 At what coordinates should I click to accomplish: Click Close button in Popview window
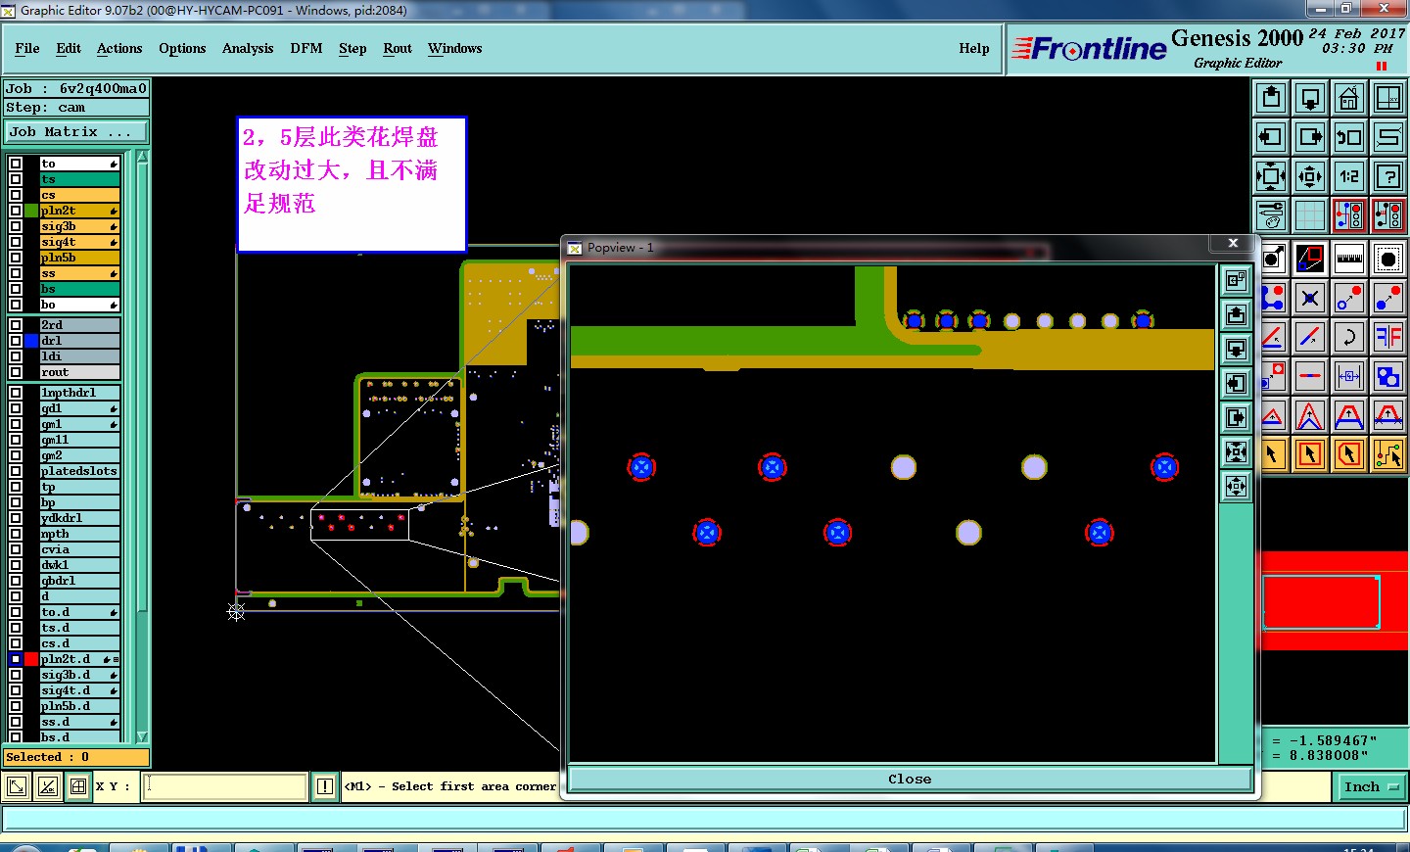[x=910, y=780]
